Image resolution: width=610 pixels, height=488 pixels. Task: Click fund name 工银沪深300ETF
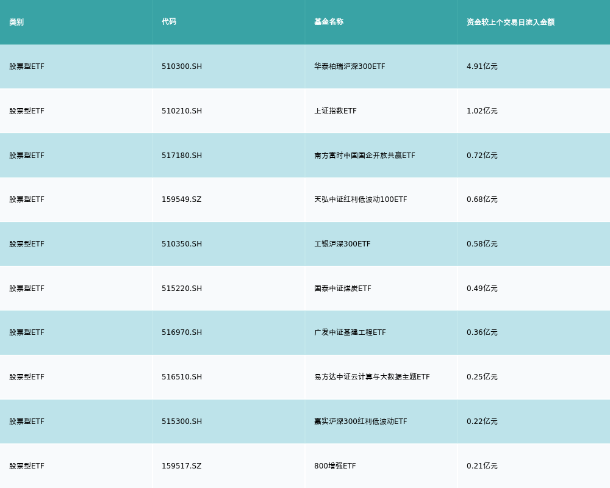point(342,244)
